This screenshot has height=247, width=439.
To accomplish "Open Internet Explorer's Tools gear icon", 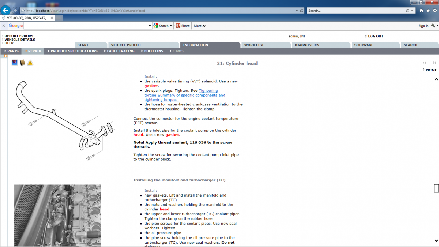I will coord(435,11).
